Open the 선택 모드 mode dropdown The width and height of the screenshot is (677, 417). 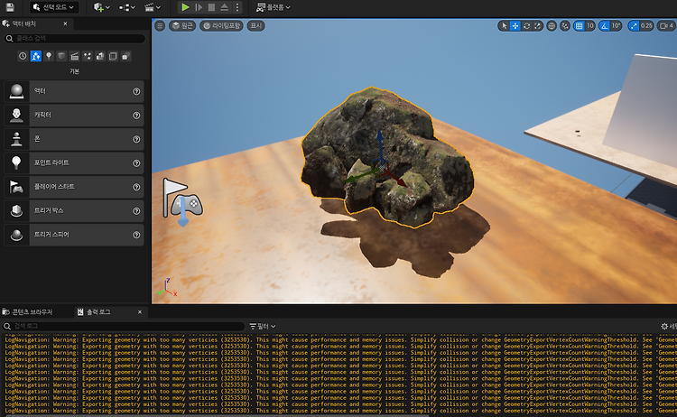pos(54,7)
